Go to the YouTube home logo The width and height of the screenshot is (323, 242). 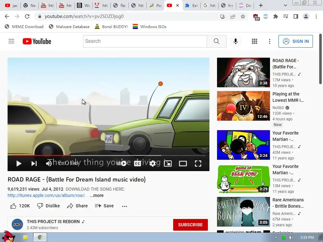37,41
